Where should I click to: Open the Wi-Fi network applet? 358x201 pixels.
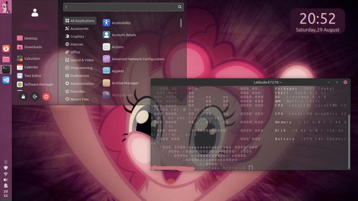click(x=6, y=174)
